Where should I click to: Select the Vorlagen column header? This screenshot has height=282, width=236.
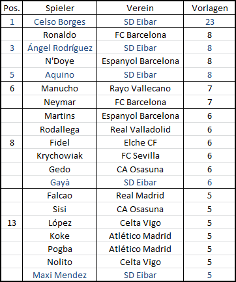(209, 8)
